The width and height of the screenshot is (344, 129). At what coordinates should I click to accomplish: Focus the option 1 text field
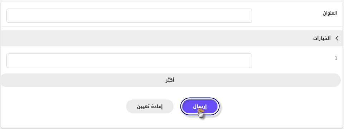click(x=129, y=61)
